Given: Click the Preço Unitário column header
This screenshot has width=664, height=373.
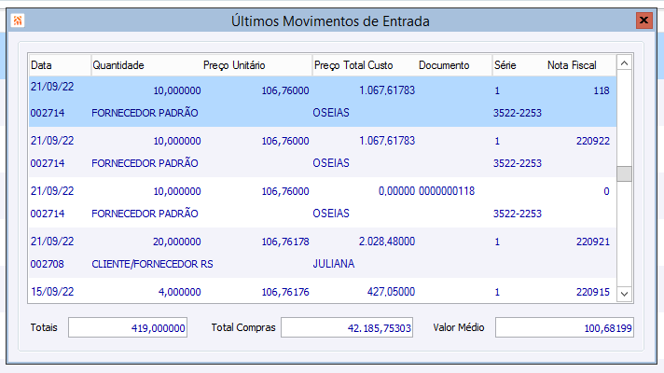Looking at the screenshot, I should pos(256,65).
